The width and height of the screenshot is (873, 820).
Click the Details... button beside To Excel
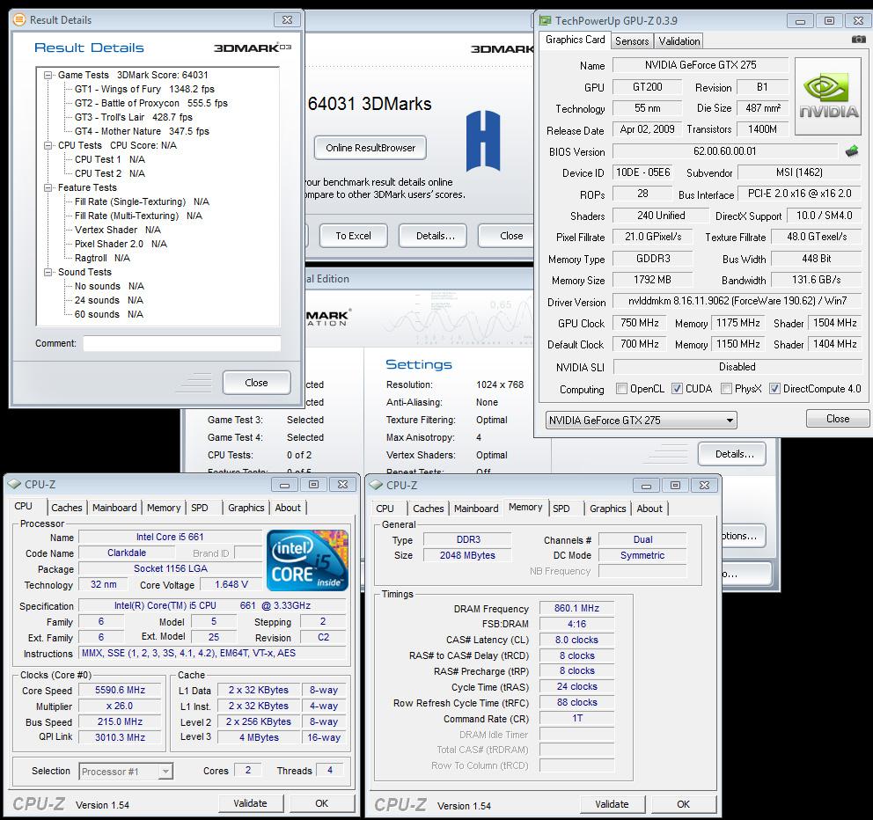(435, 236)
